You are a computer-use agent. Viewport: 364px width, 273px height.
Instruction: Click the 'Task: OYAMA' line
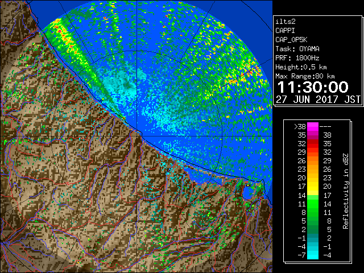[x=297, y=49]
